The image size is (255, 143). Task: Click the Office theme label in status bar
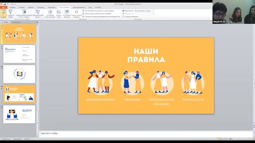(17, 139)
